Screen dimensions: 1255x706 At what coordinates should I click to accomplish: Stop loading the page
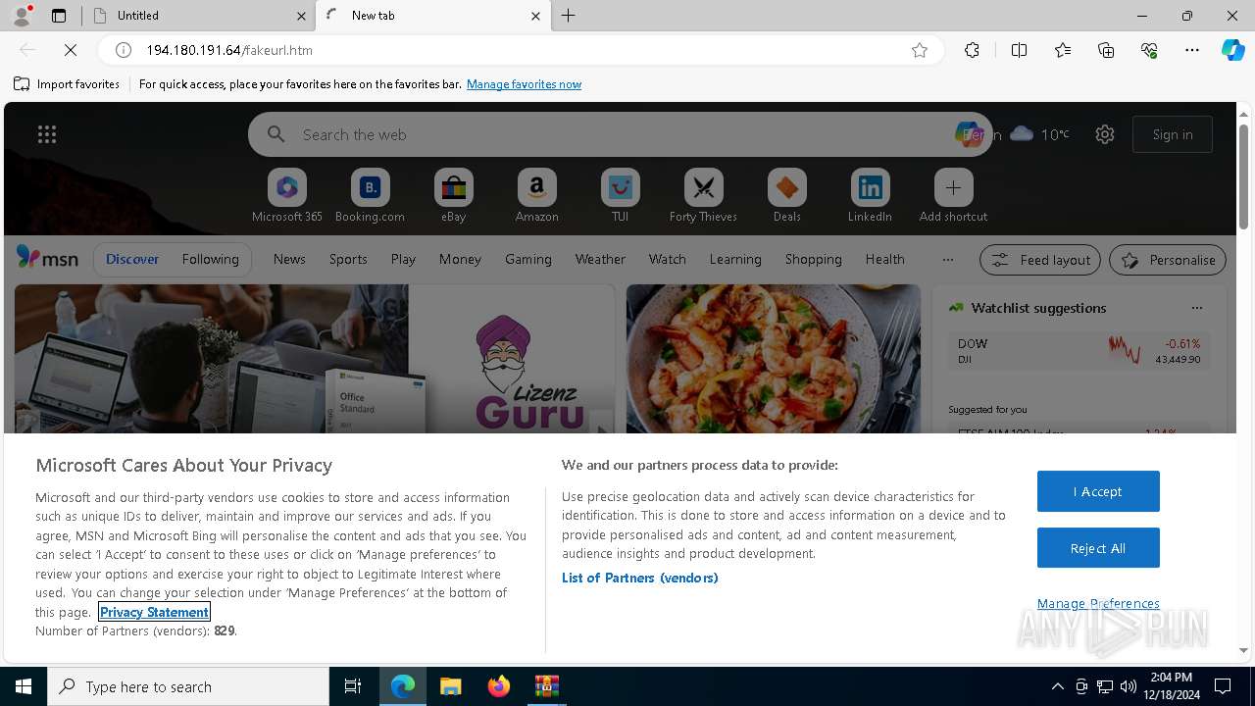[71, 50]
